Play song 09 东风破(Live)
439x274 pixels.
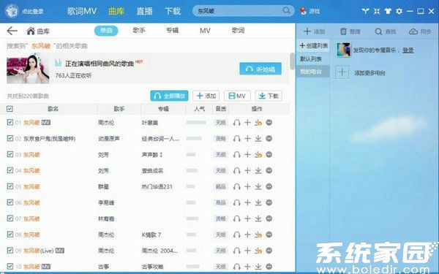pyautogui.click(x=237, y=251)
